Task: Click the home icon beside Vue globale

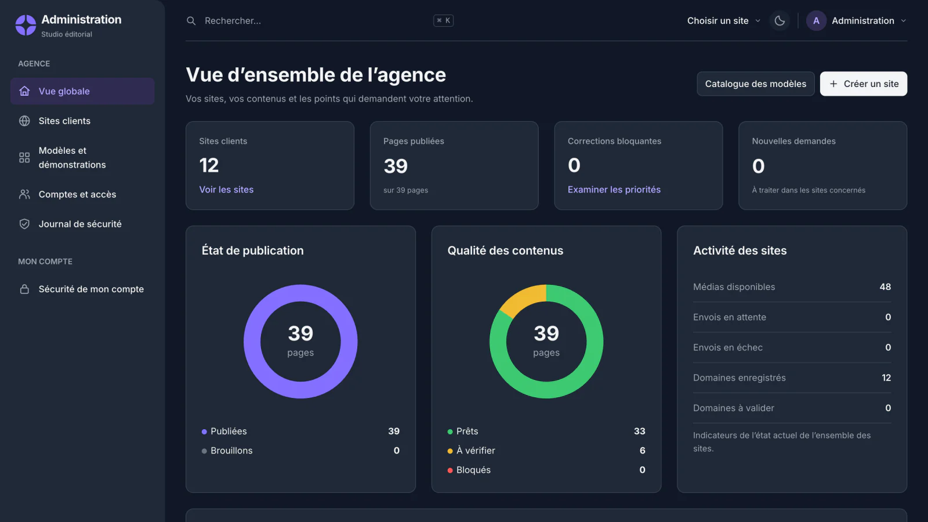Action: 24,91
